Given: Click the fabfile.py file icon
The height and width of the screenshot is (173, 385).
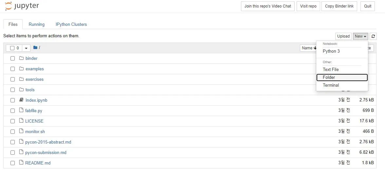Looking at the screenshot, I should [21, 111].
